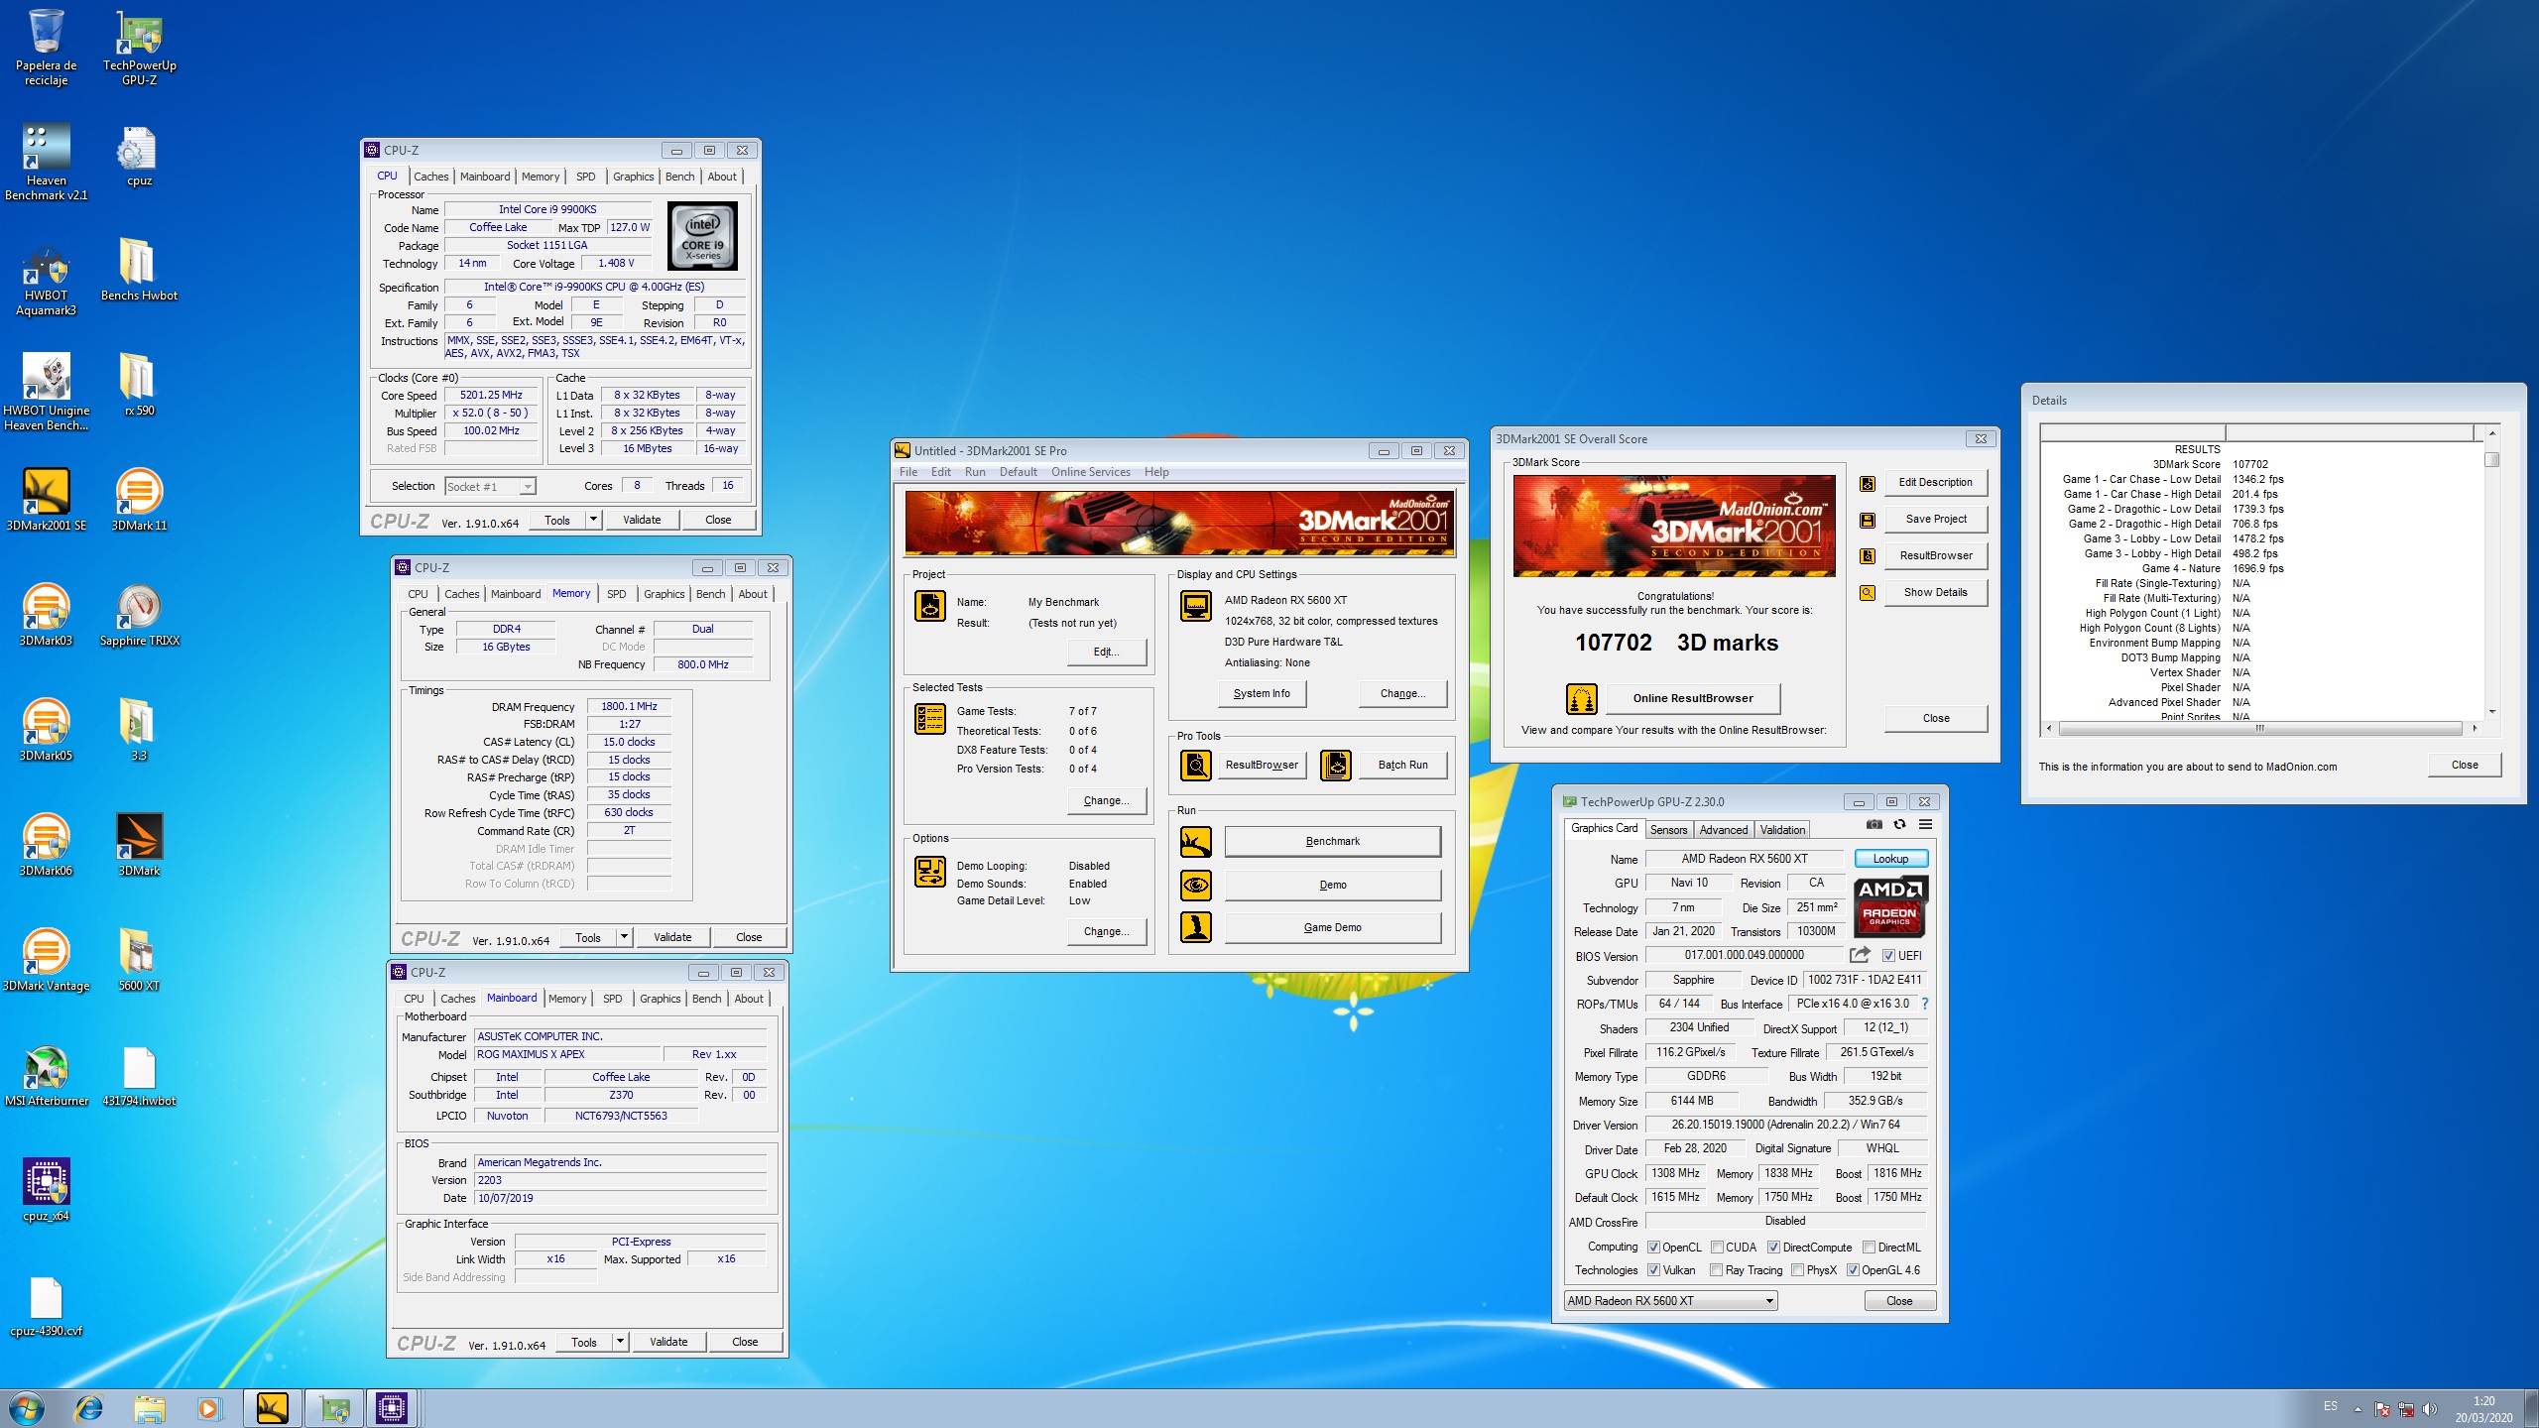
Task: Click the Online ResultBrowser icon in score window
Action: click(1581, 698)
